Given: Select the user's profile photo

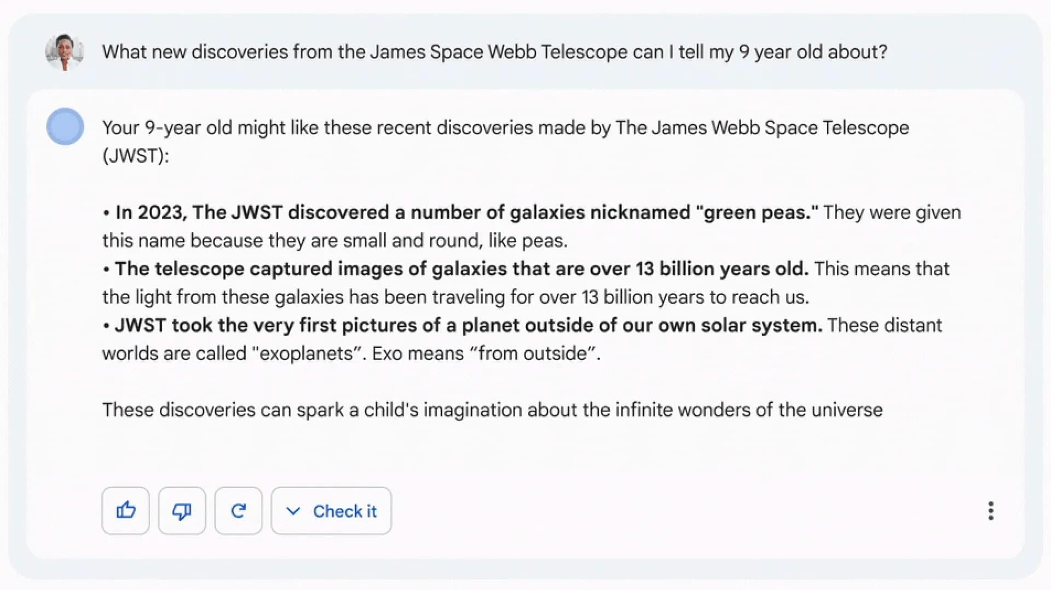Looking at the screenshot, I should point(64,52).
